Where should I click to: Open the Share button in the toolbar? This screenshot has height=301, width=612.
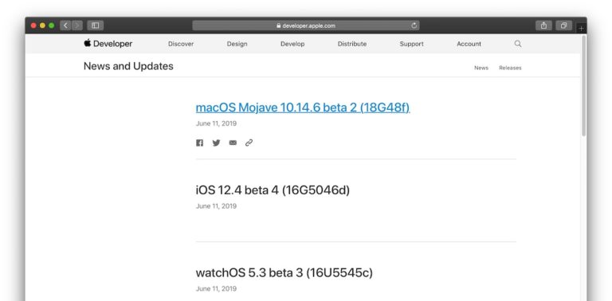(543, 25)
